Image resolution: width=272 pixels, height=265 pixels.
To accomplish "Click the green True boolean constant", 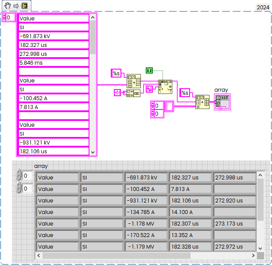I will coord(149,70).
